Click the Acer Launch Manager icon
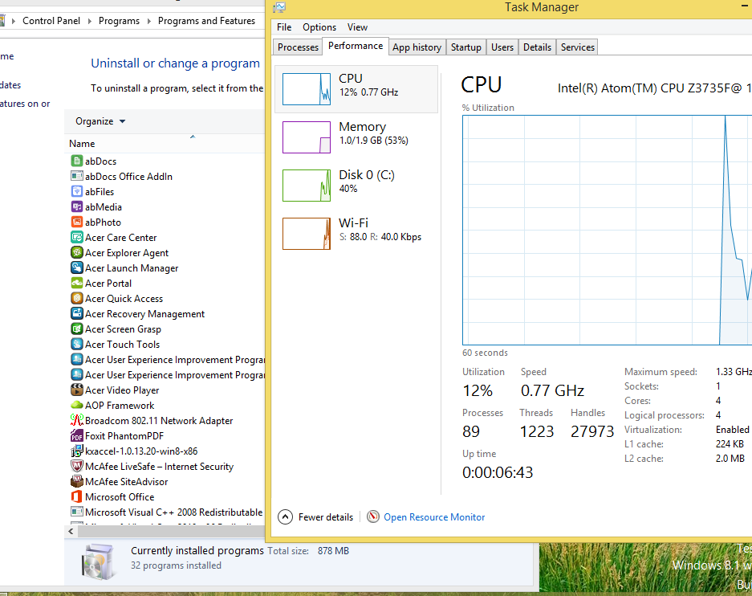 77,267
